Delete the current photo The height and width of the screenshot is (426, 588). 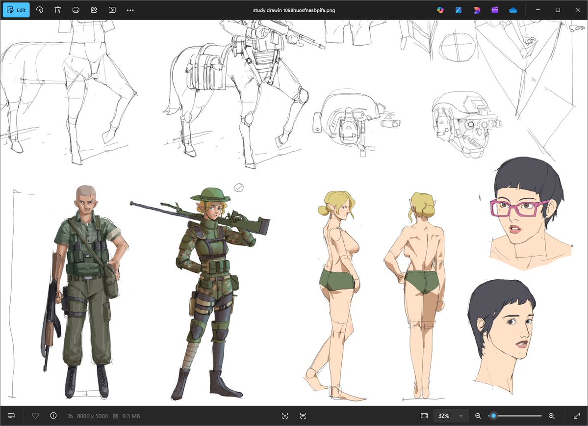point(57,10)
